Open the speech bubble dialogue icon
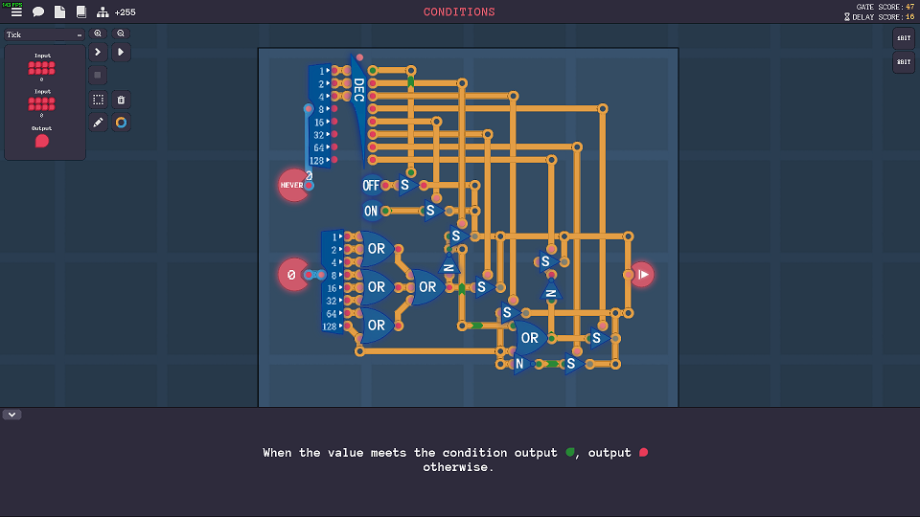The width and height of the screenshot is (920, 517). (x=38, y=12)
